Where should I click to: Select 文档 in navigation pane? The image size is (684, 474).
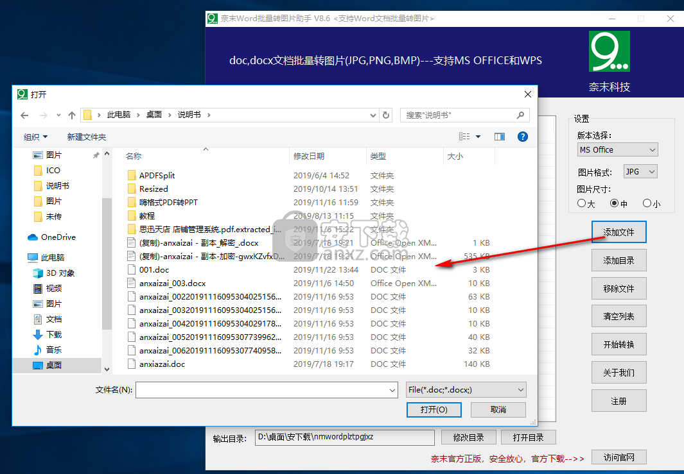click(x=54, y=319)
